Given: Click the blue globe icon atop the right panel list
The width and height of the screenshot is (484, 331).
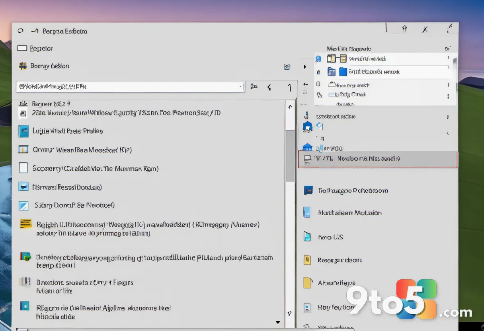Looking at the screenshot, I should [318, 59].
